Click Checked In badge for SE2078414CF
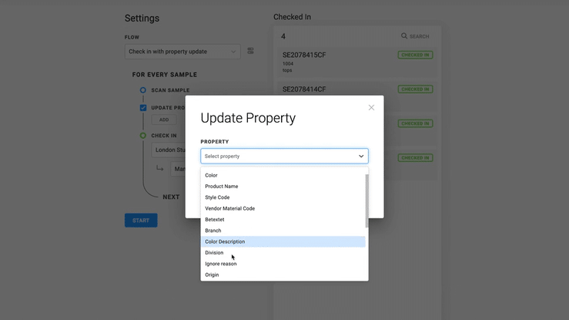569x320 pixels. [415, 89]
